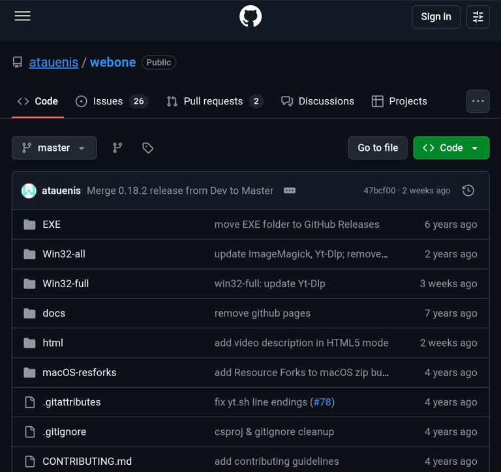Viewport: 501px width, 472px height.
Task: Click the Public visibility label
Action: tap(159, 63)
